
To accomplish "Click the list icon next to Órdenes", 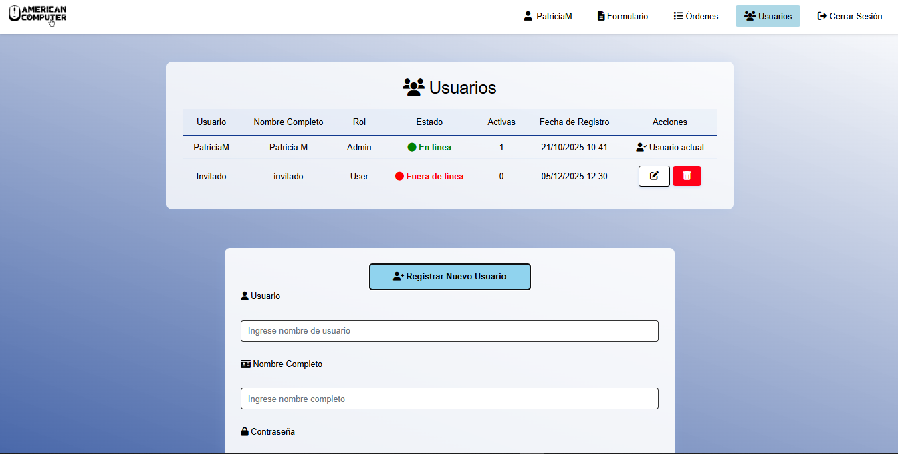I will click(x=677, y=15).
